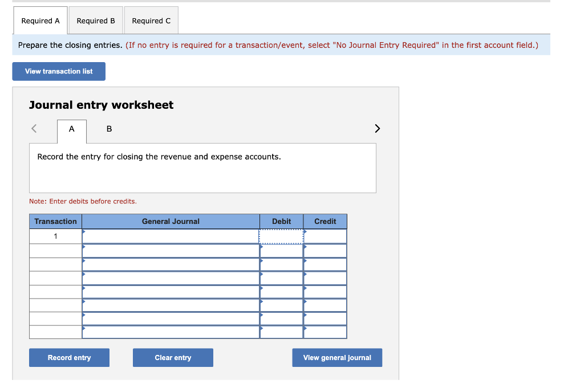Click the Debit column header
Image resolution: width=584 pixels, height=388 pixels.
coord(281,221)
